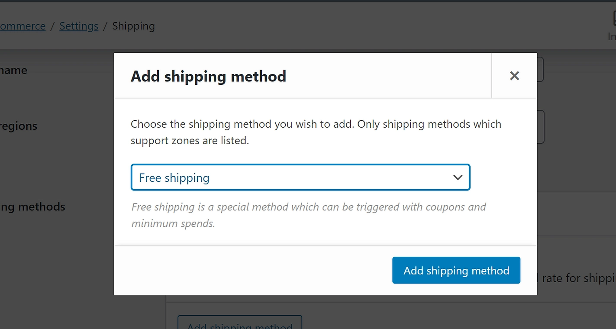This screenshot has height=329, width=616.
Task: Open the WooCommerce breadcrumb link
Action: click(x=23, y=26)
